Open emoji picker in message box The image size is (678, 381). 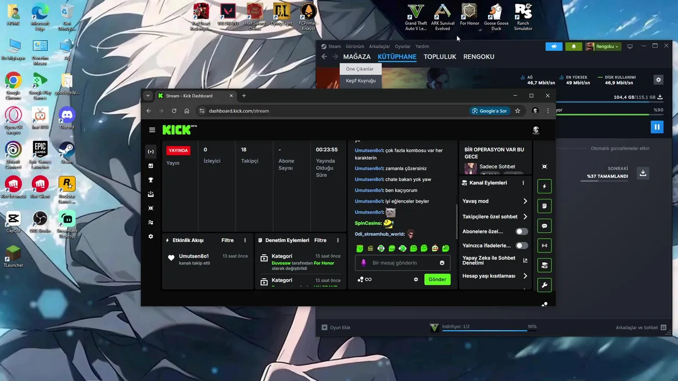coord(442,263)
